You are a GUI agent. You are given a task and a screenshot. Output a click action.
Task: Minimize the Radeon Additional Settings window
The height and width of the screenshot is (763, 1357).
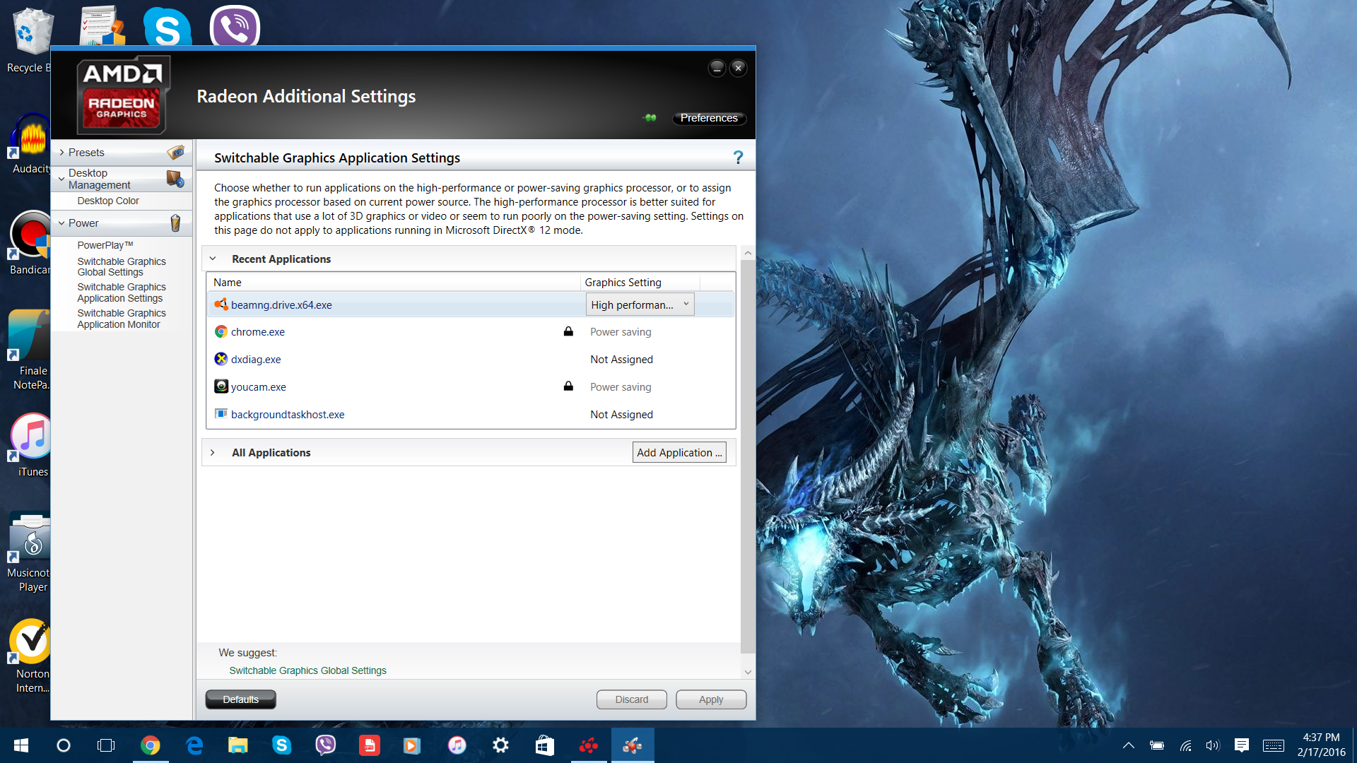(x=717, y=68)
